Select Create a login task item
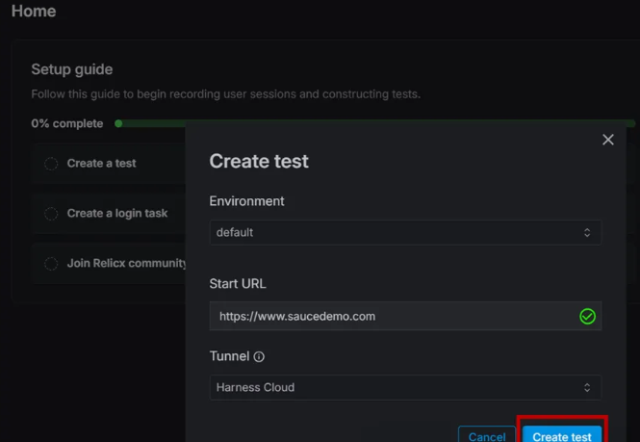The width and height of the screenshot is (640, 442). (x=109, y=213)
